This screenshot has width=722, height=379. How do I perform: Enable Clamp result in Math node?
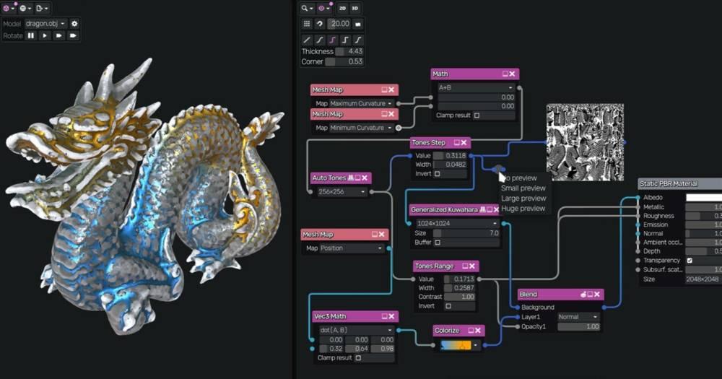tap(477, 115)
